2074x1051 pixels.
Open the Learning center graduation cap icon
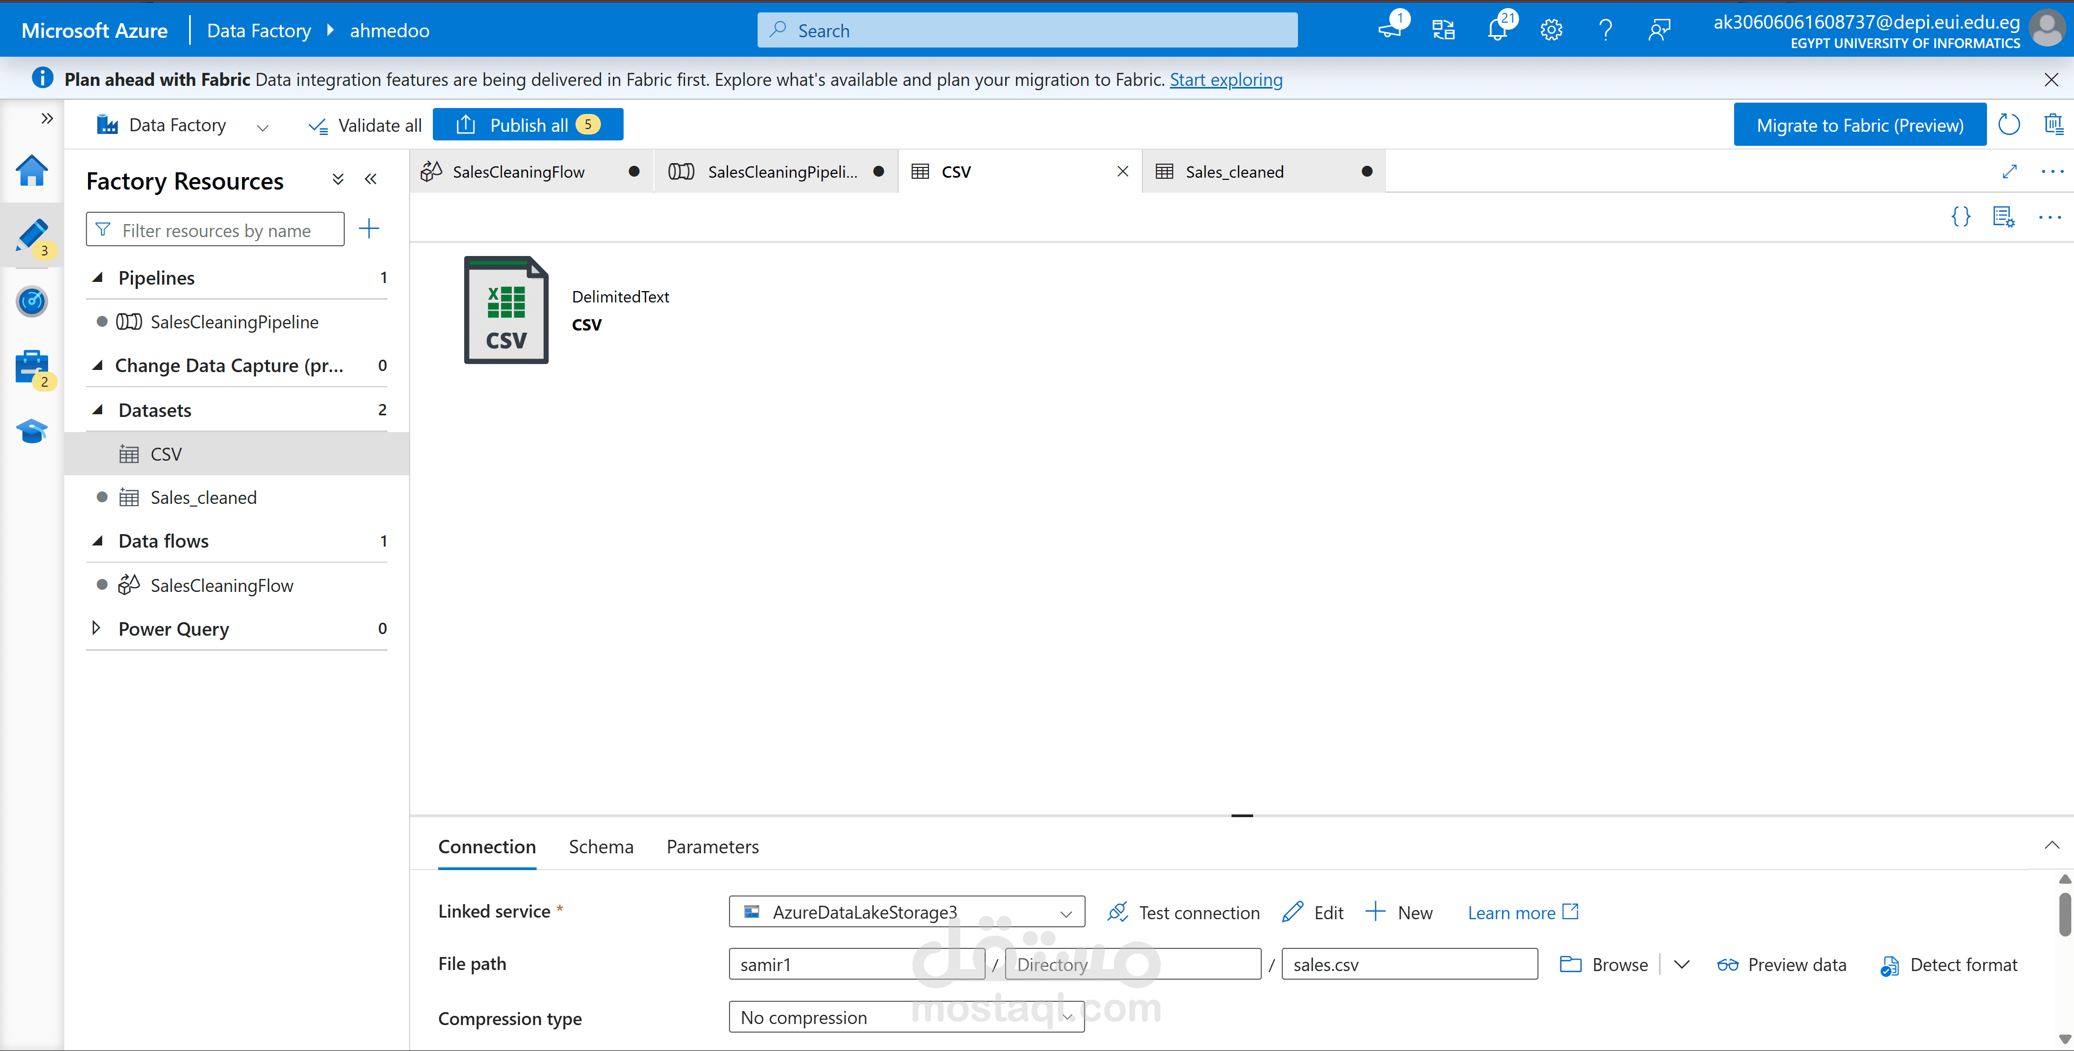(31, 430)
